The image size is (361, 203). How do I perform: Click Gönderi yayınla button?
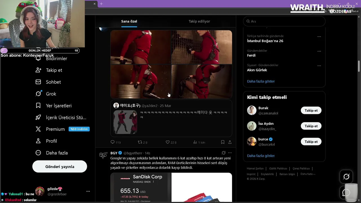[60, 167]
